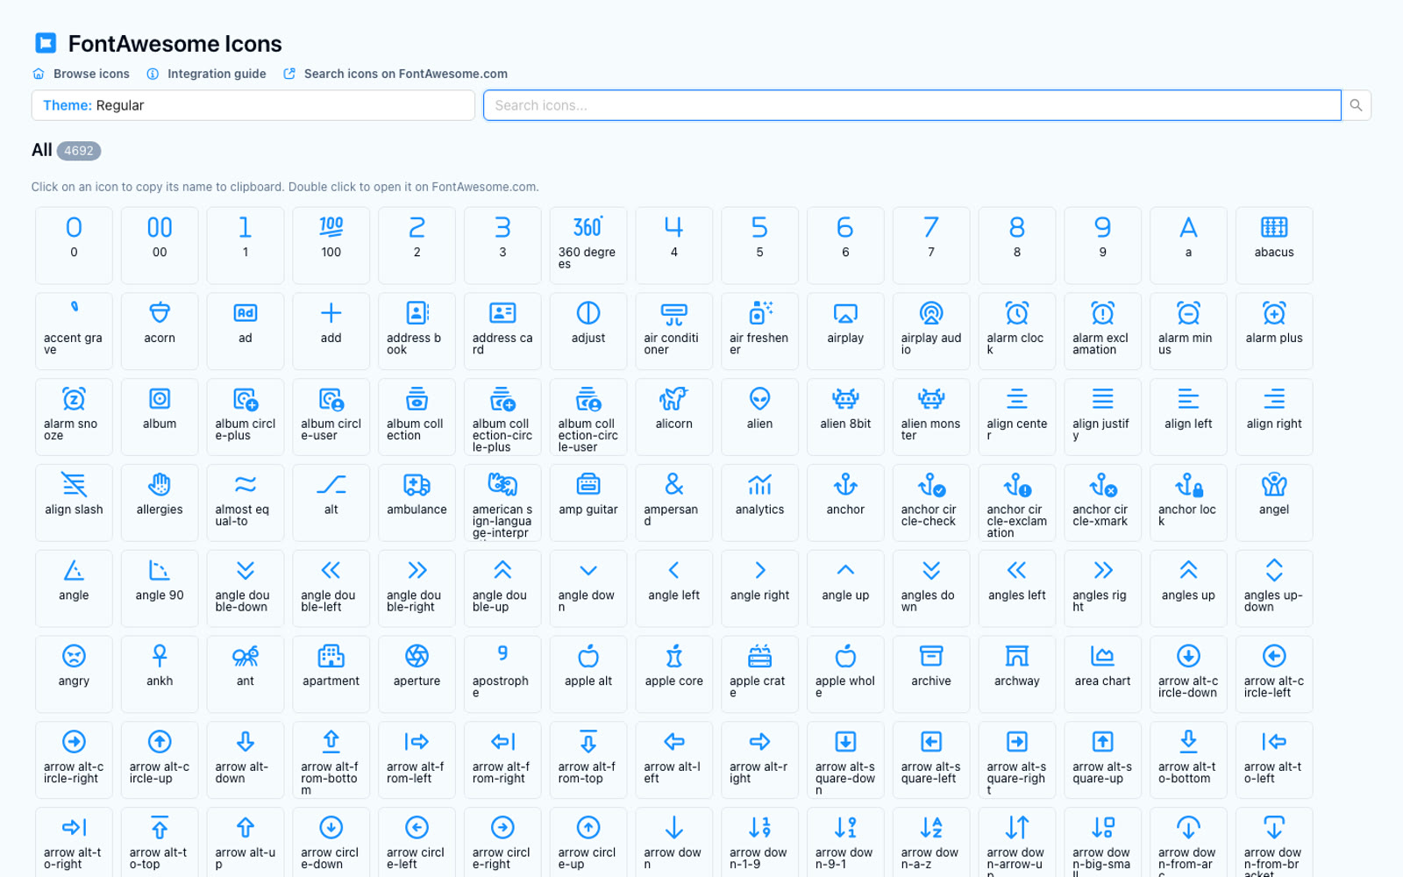Open Search icons on FontAwesome.com link
Viewport: 1403px width, 877px height.
click(395, 74)
